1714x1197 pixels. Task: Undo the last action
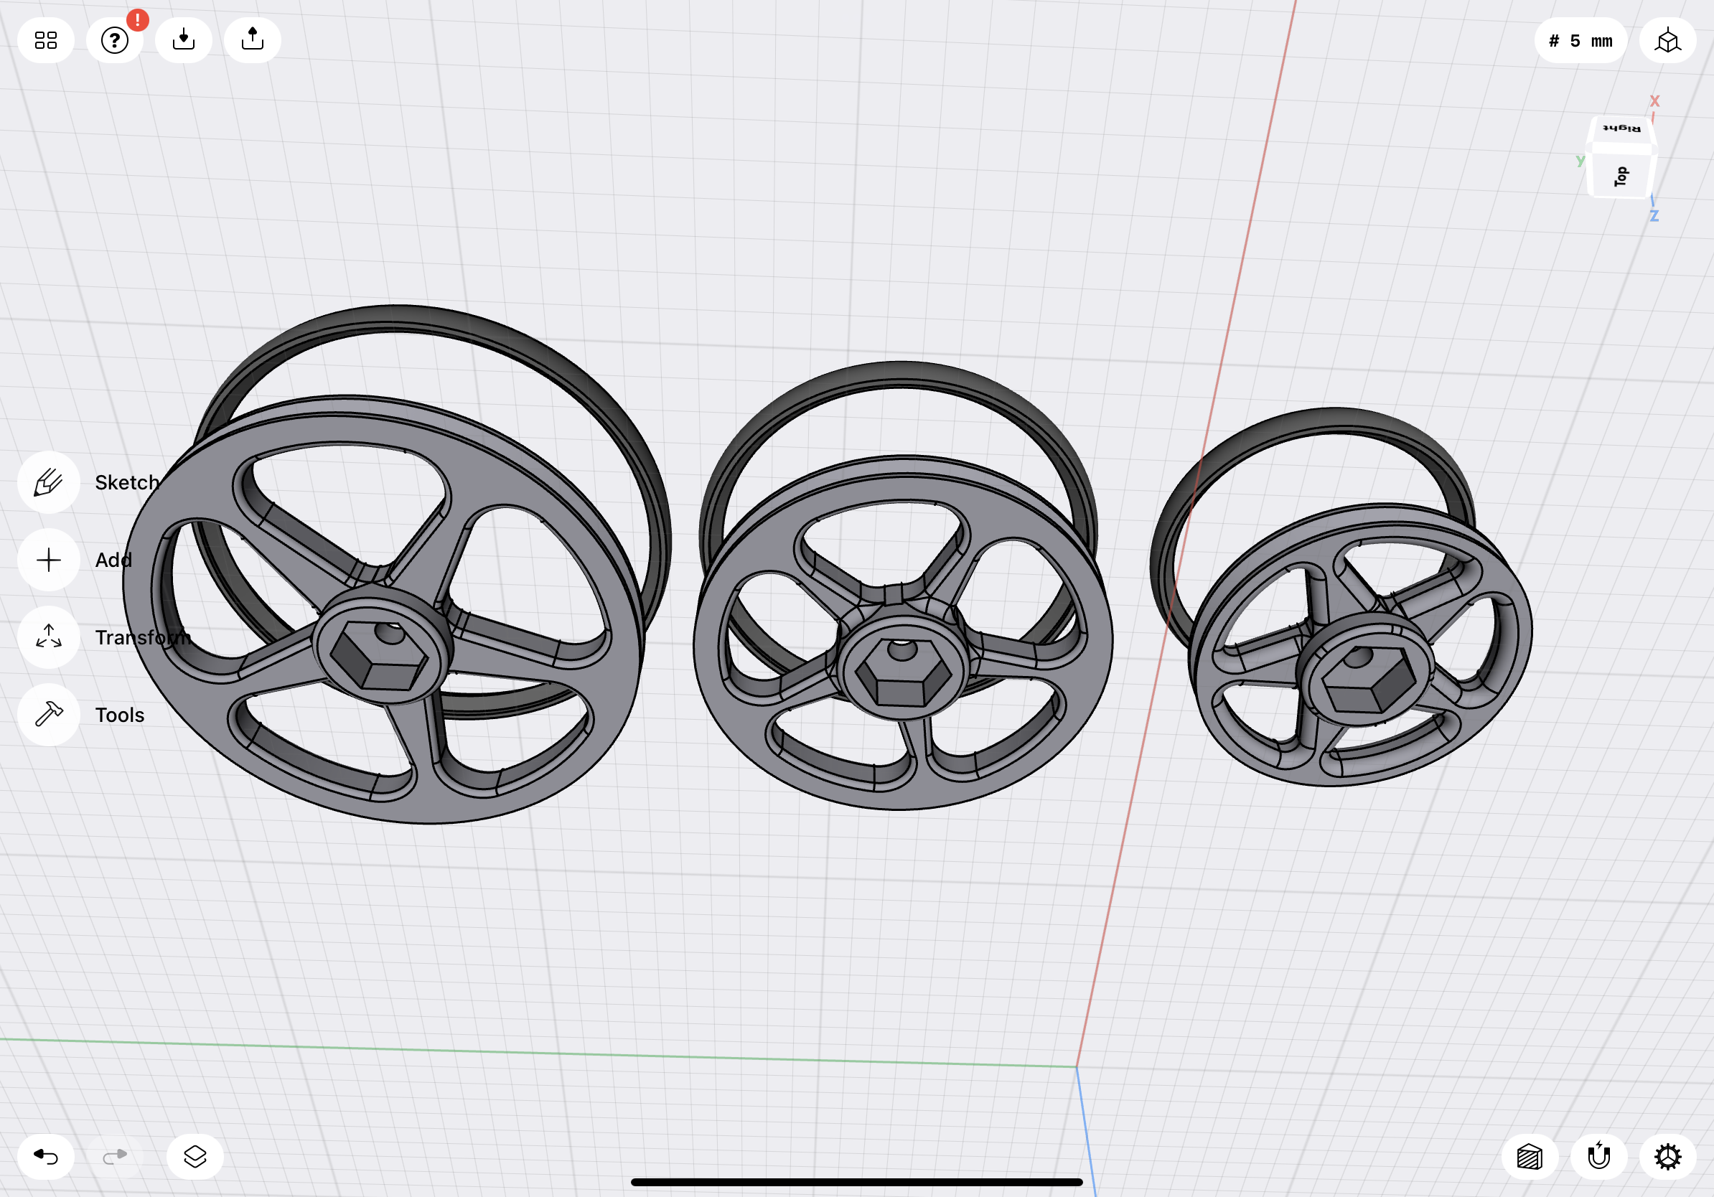coord(45,1157)
